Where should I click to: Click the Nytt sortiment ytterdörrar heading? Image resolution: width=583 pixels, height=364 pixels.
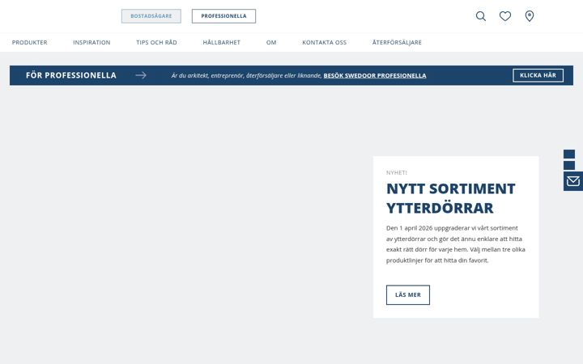(x=451, y=198)
